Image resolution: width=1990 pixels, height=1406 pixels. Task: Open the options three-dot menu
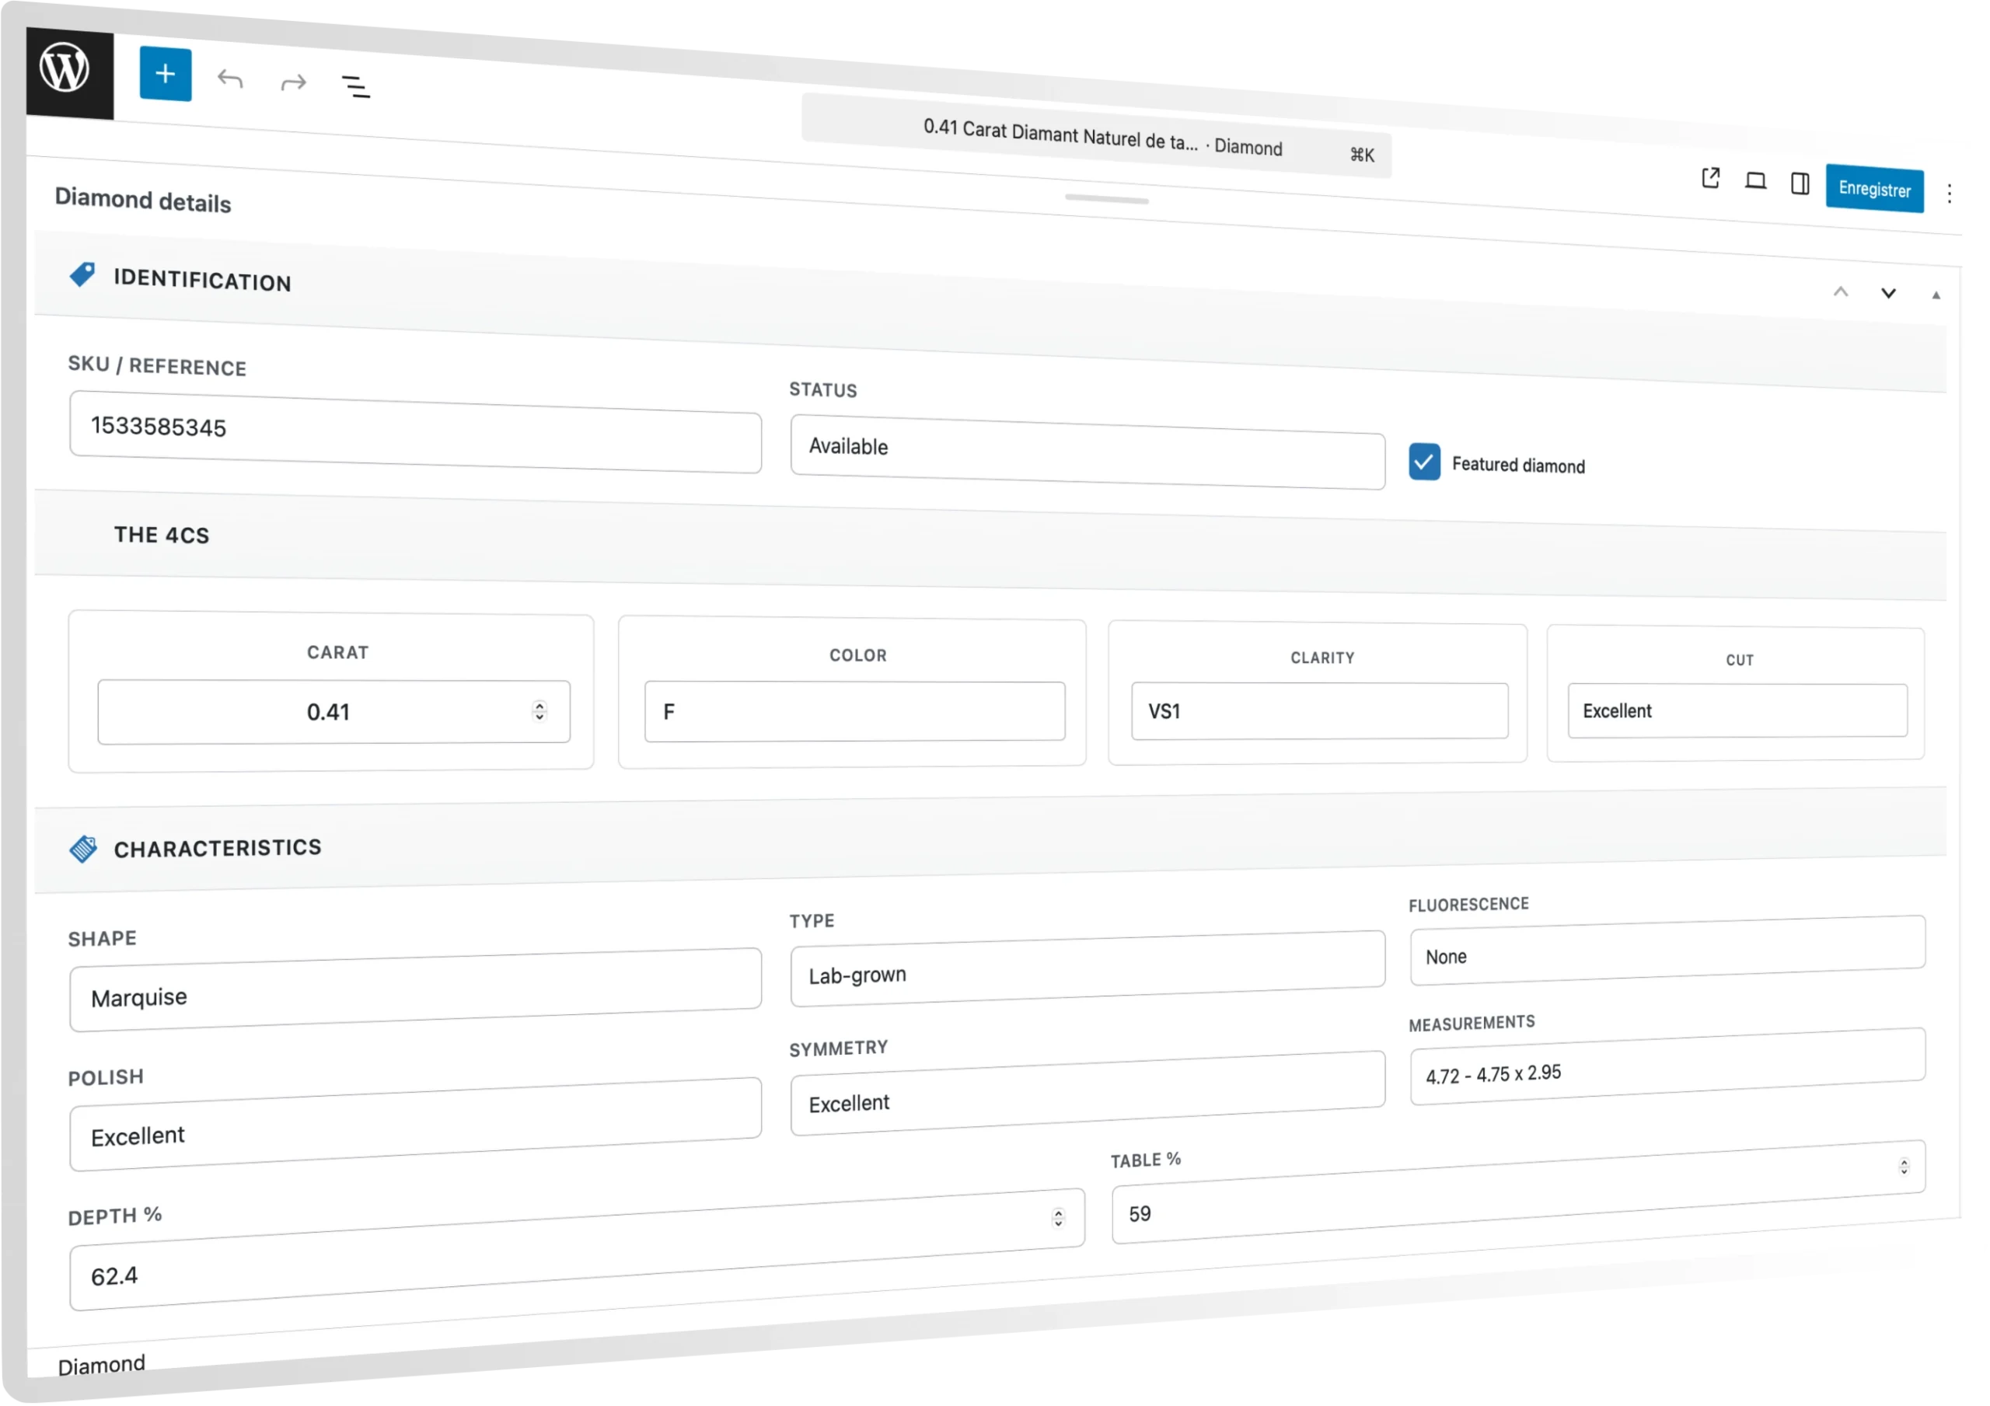point(1948,194)
